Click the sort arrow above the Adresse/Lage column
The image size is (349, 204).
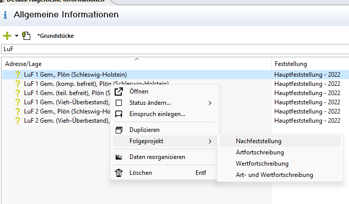(x=137, y=59)
